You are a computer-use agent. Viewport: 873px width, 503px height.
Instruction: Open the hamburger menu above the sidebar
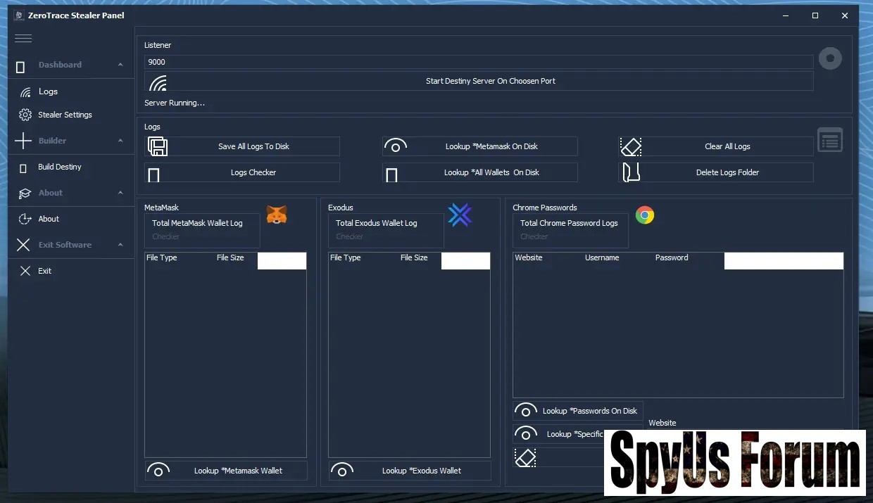click(x=23, y=39)
